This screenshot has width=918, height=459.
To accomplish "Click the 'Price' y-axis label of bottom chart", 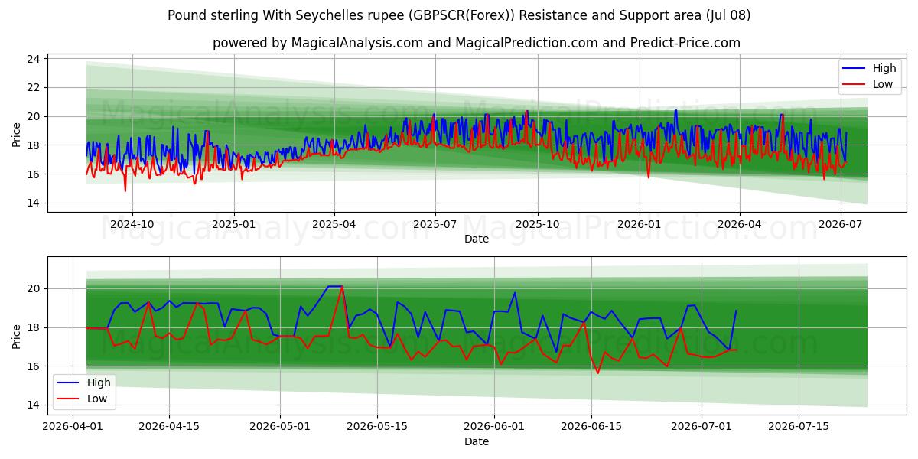I will (17, 335).
